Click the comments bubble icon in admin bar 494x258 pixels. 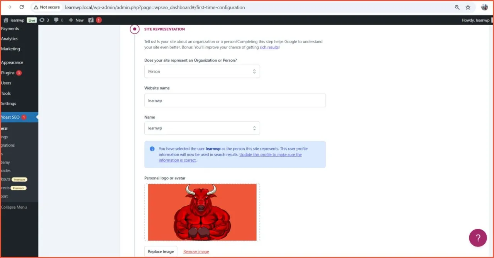pyautogui.click(x=57, y=20)
